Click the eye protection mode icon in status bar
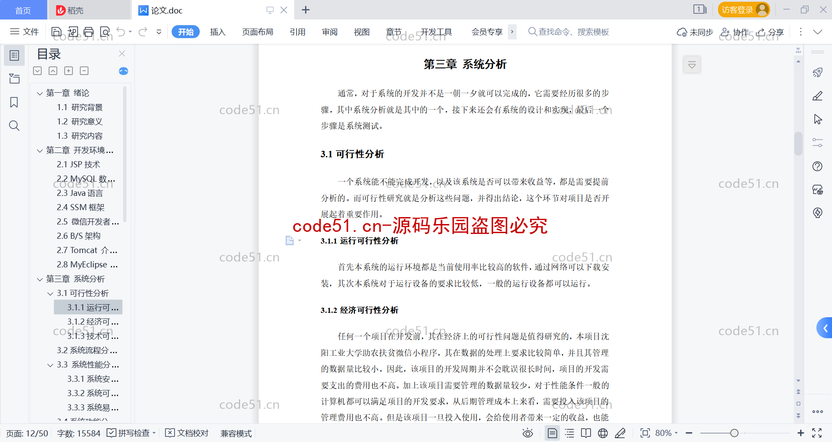Screen dimensions: 832x442 click(527, 433)
